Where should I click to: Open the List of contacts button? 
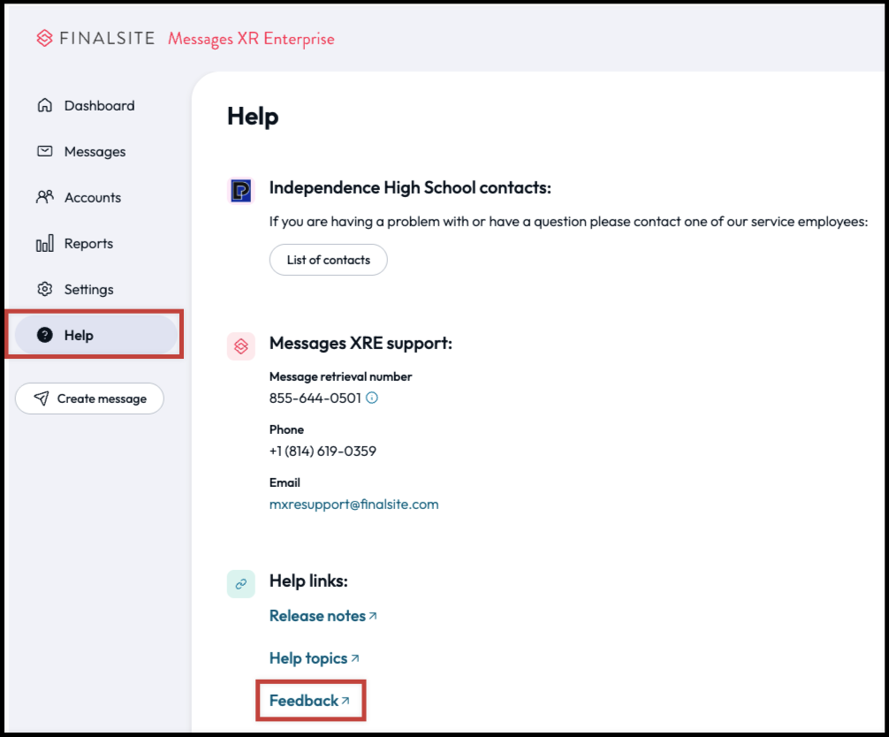[x=328, y=260]
